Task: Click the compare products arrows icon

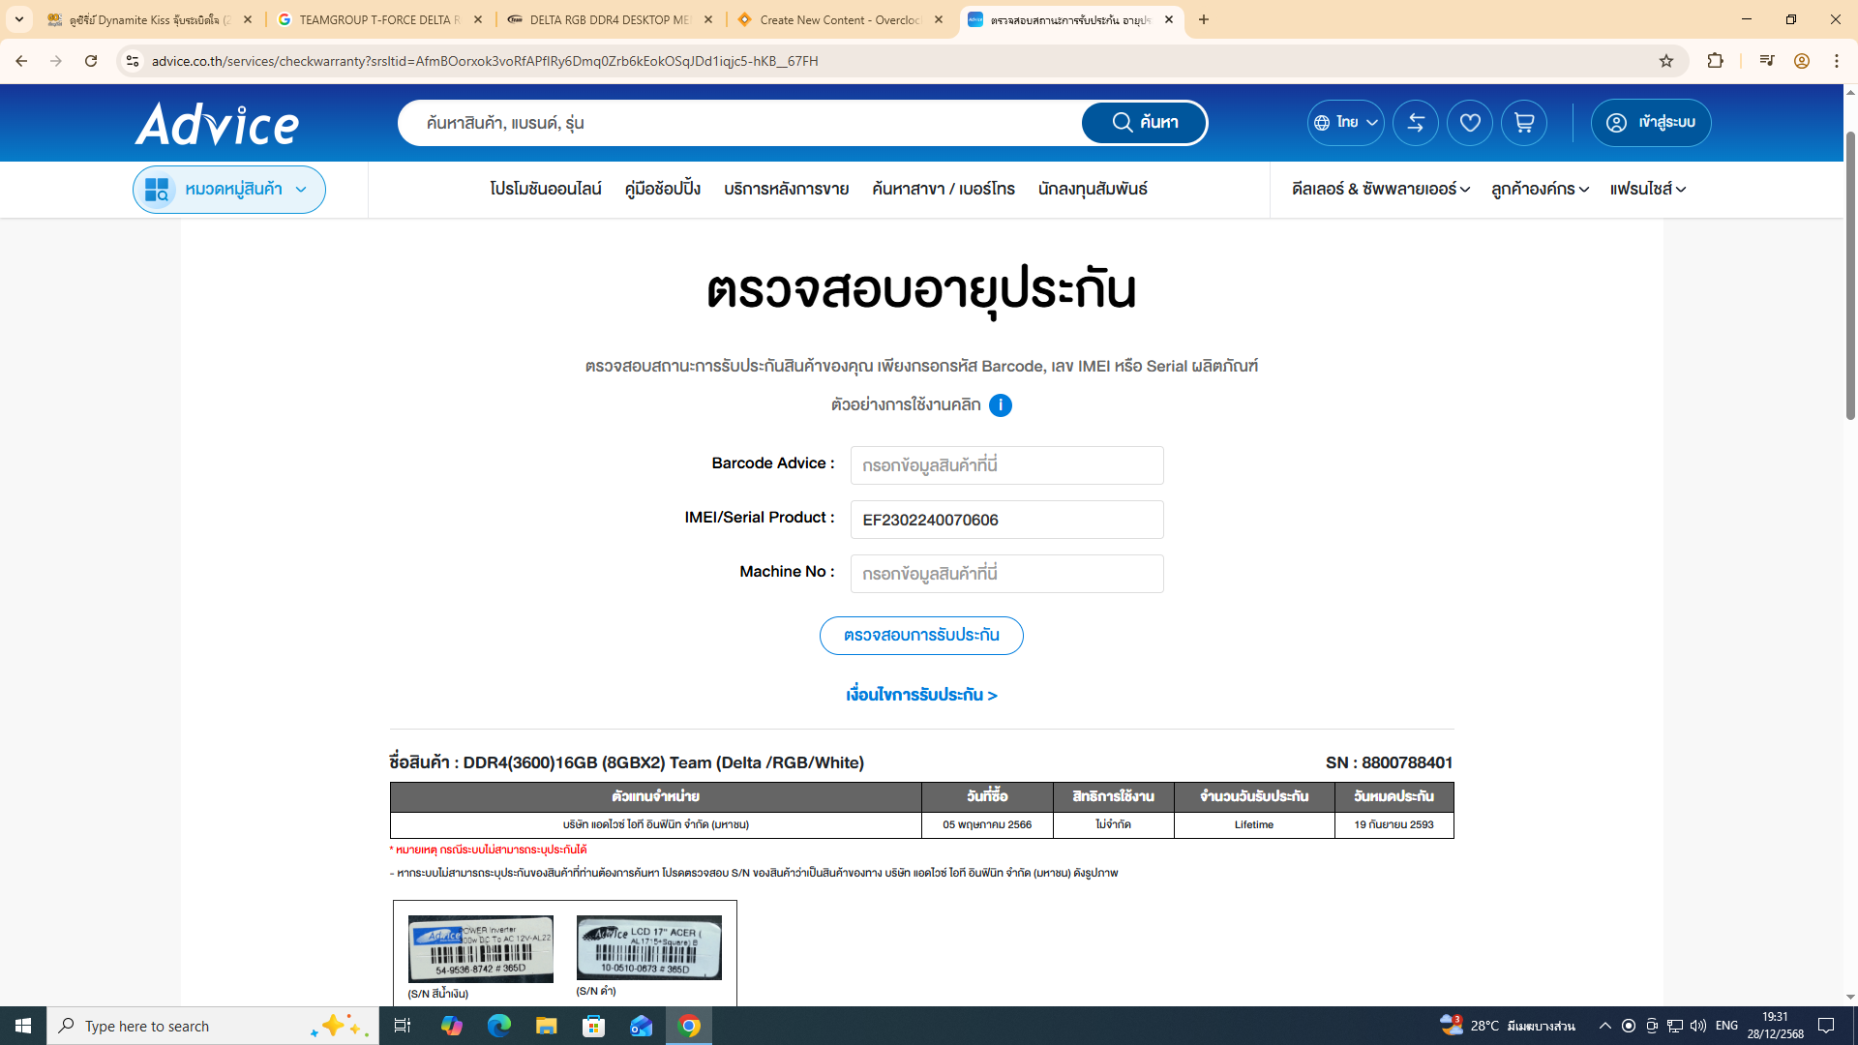Action: pyautogui.click(x=1415, y=123)
